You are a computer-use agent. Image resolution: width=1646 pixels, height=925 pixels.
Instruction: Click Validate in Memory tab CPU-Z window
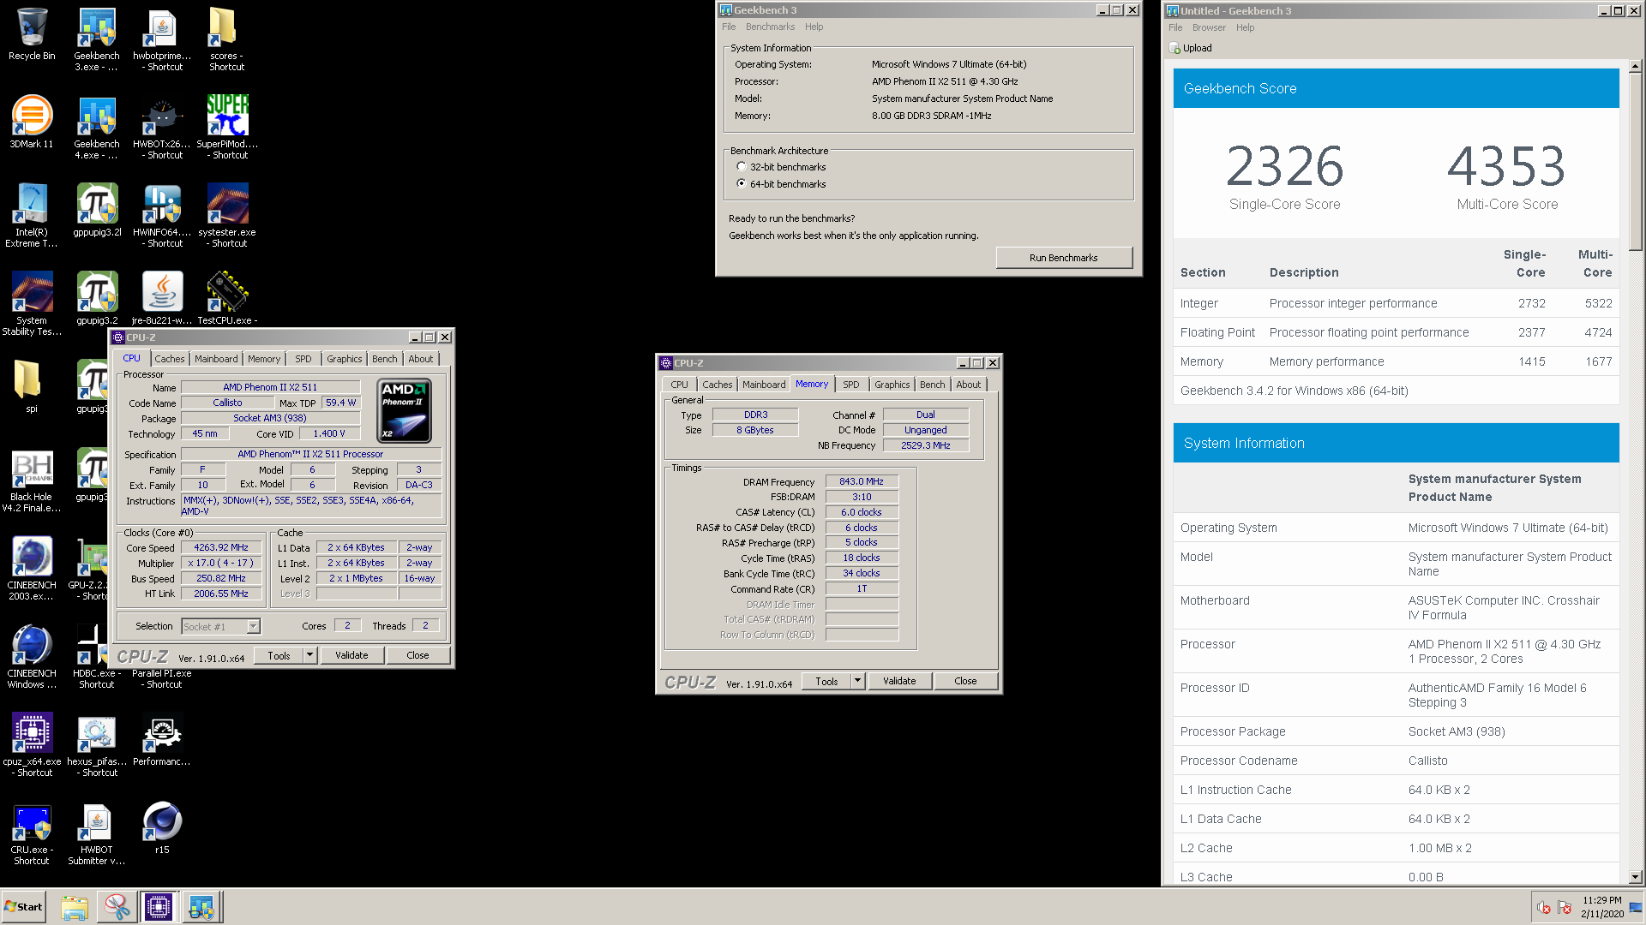point(899,682)
